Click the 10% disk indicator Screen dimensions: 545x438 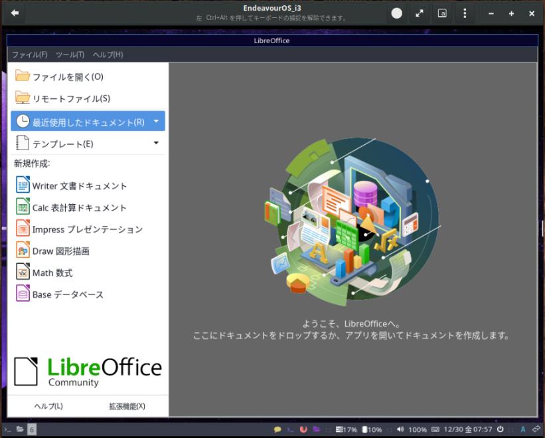pos(372,429)
